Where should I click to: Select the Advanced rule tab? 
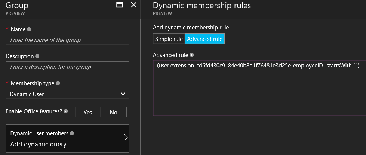204,39
